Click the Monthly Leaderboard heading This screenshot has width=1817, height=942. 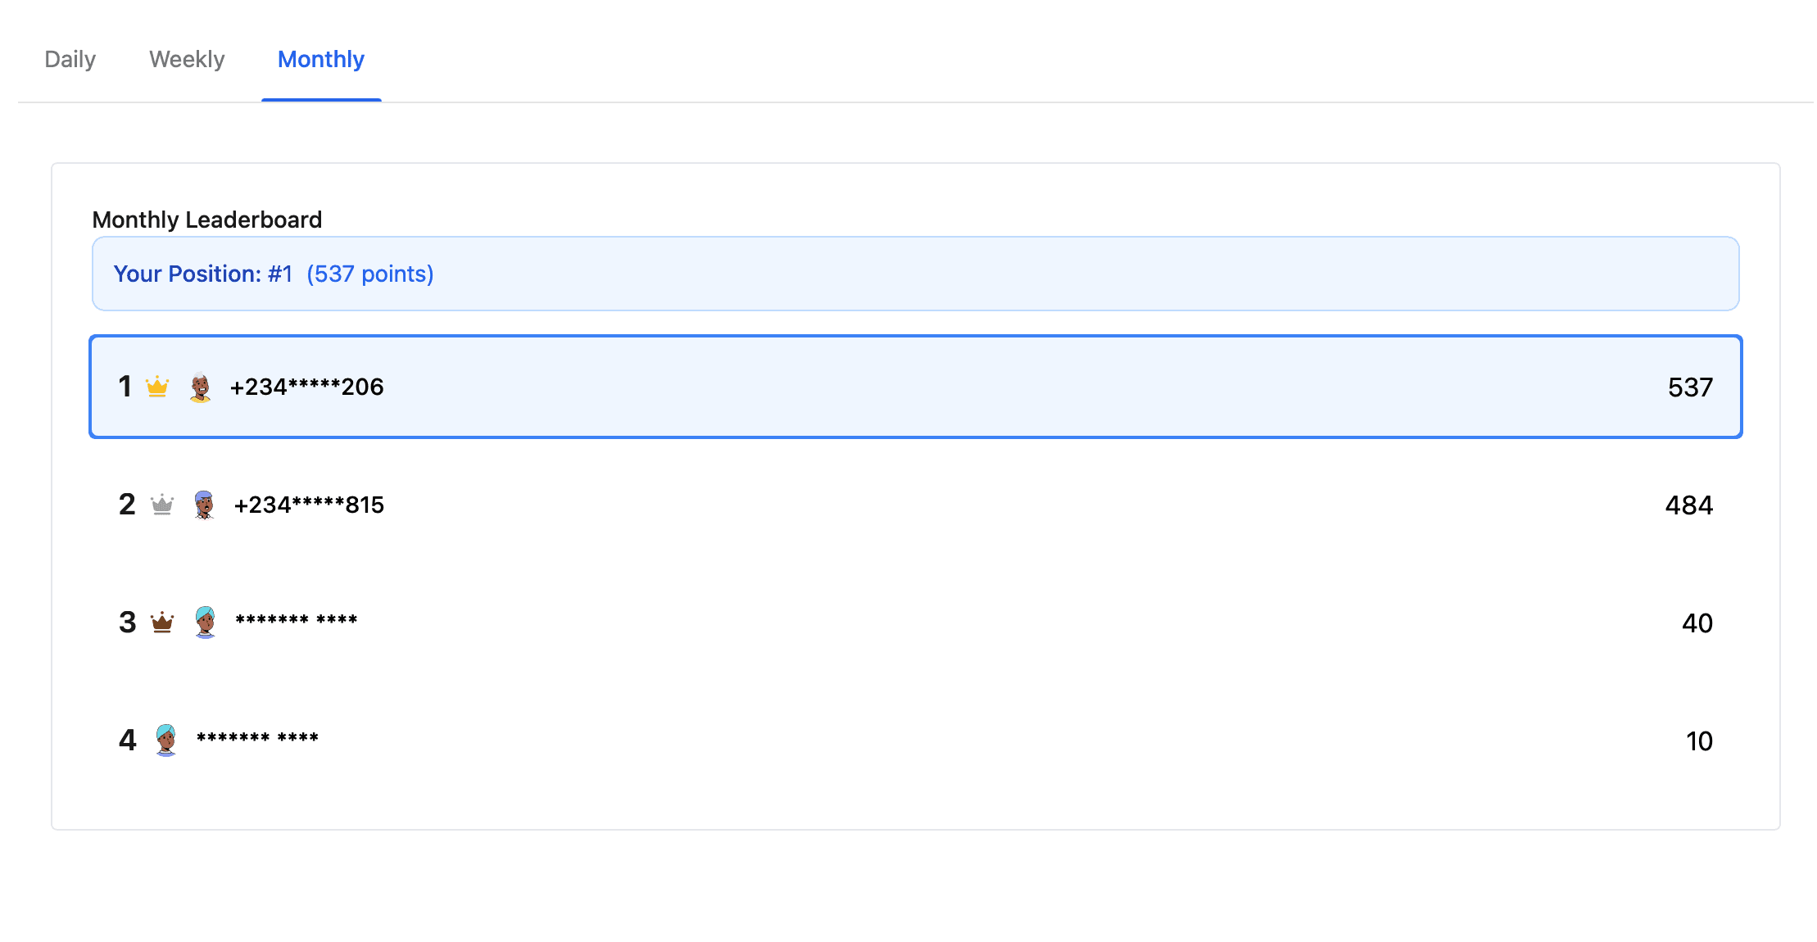coord(207,220)
